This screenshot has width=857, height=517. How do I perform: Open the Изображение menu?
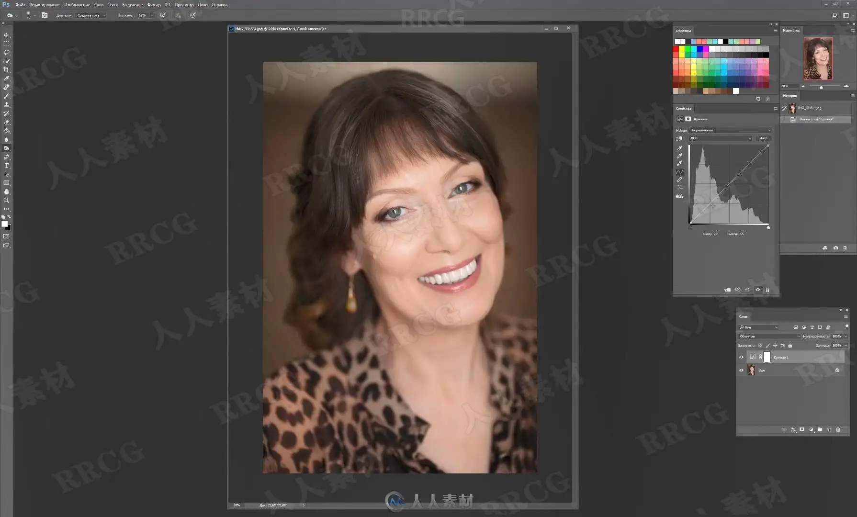tap(77, 5)
